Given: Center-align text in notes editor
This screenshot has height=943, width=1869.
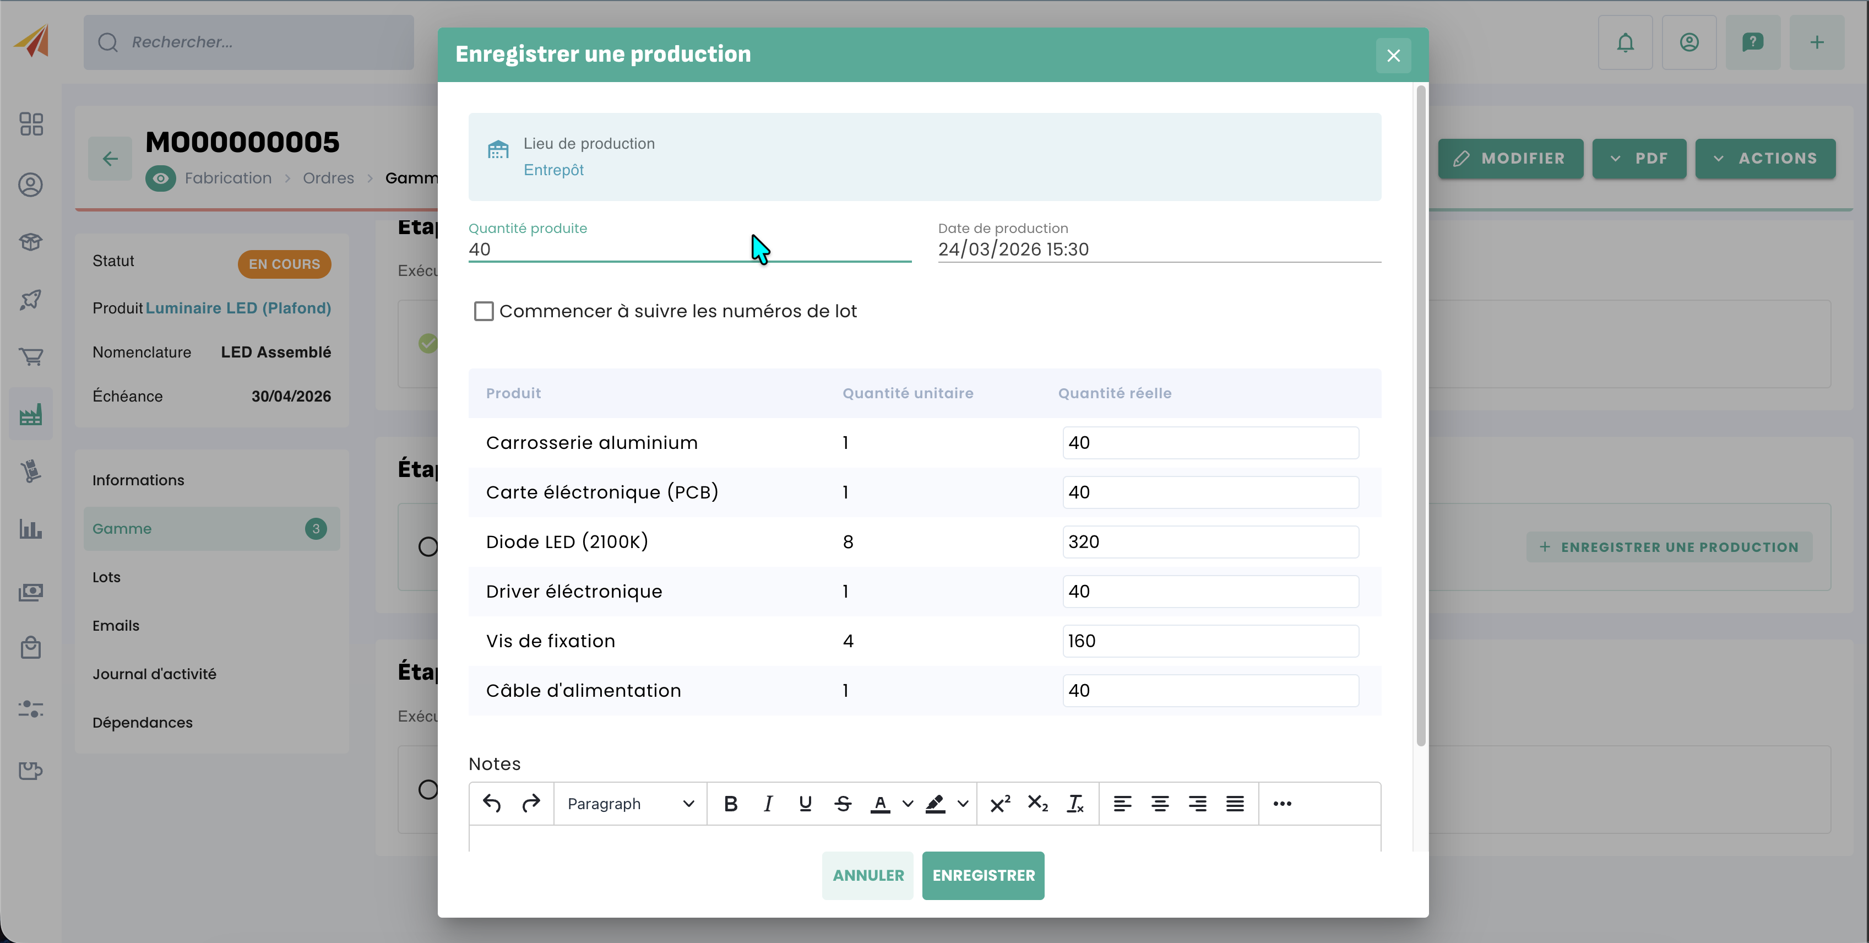Looking at the screenshot, I should click(x=1159, y=804).
